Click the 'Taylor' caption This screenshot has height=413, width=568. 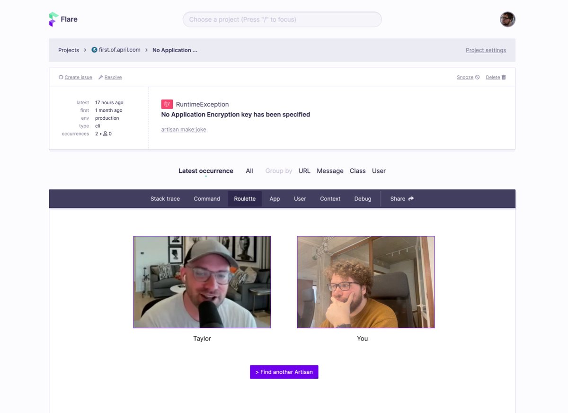click(x=202, y=339)
